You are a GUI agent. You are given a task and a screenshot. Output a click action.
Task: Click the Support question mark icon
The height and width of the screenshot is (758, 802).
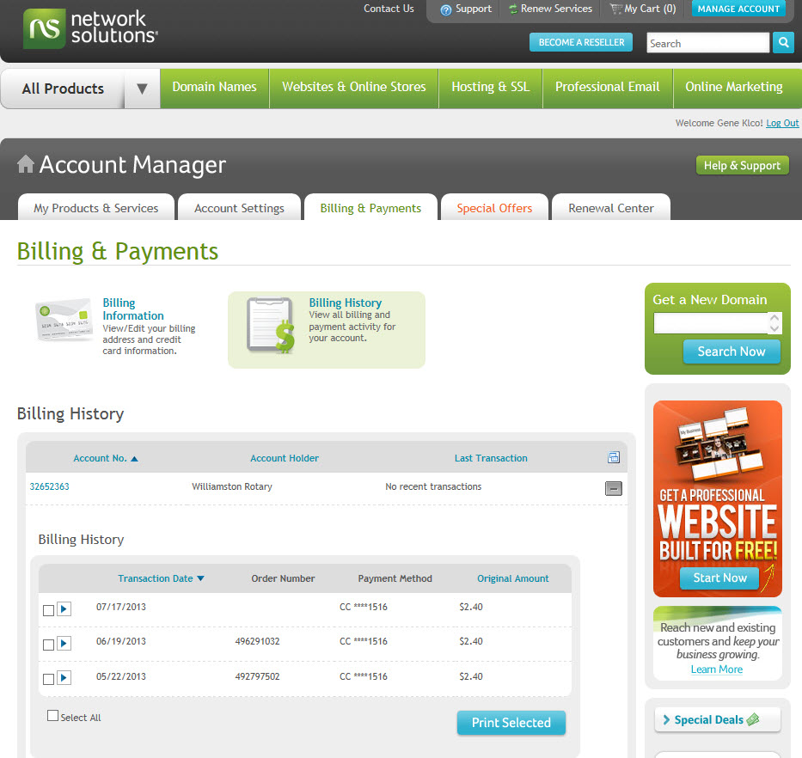point(446,9)
